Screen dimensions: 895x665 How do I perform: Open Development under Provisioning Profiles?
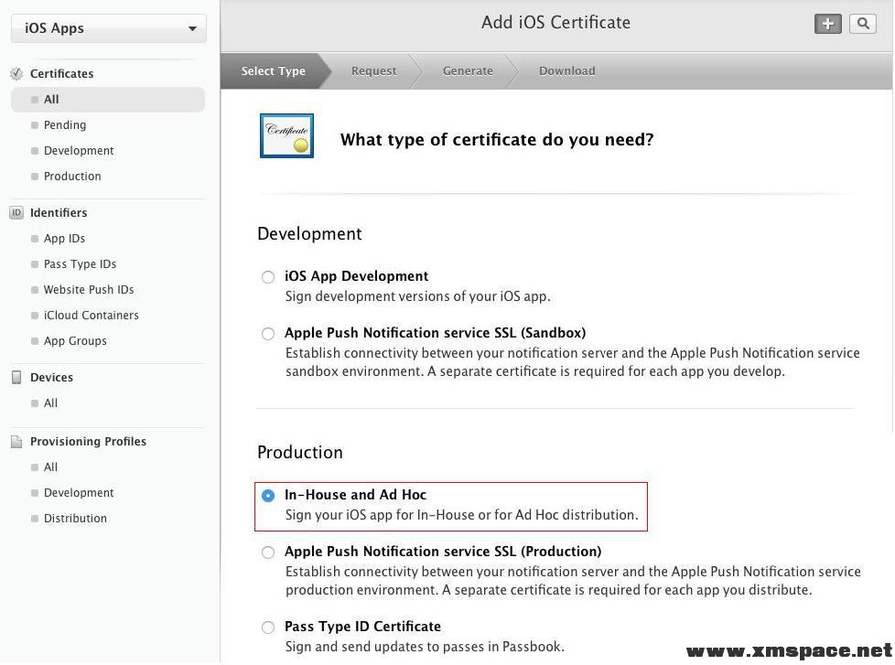(x=79, y=493)
